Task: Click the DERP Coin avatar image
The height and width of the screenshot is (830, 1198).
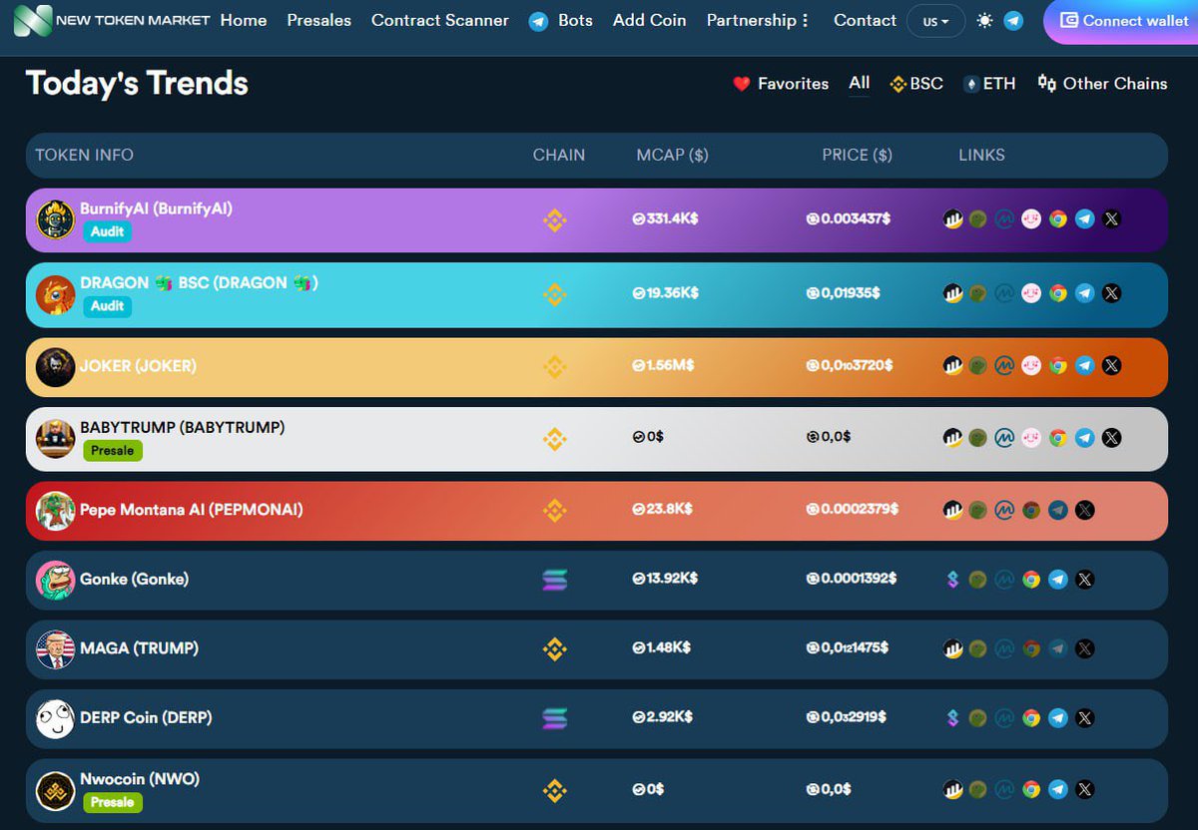Action: click(x=56, y=719)
